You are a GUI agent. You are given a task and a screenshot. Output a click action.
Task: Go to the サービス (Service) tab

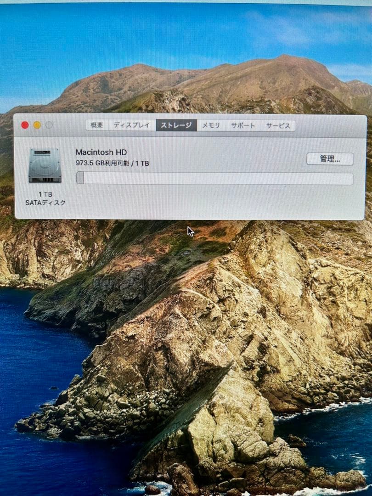point(278,124)
